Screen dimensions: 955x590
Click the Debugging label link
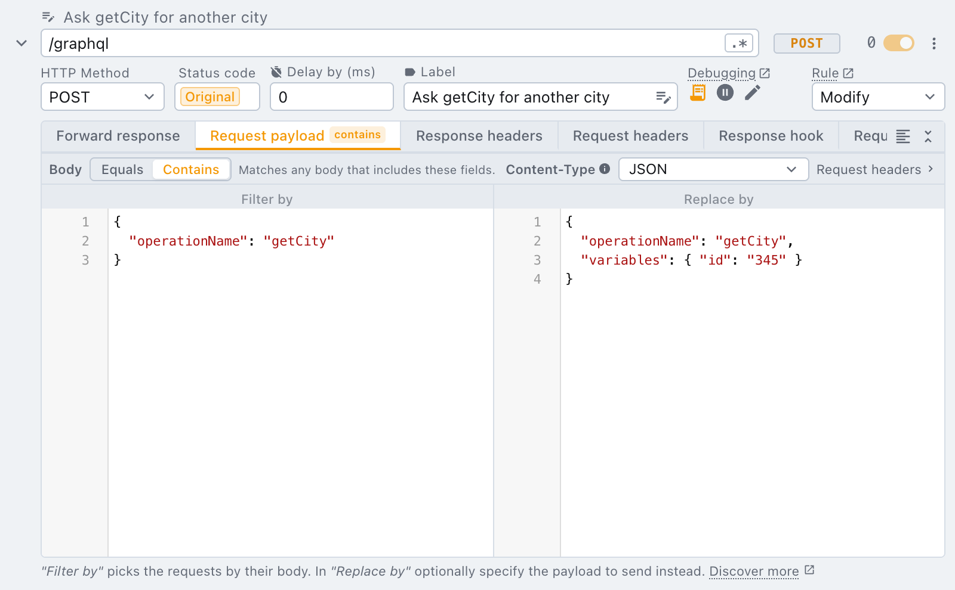pos(722,73)
